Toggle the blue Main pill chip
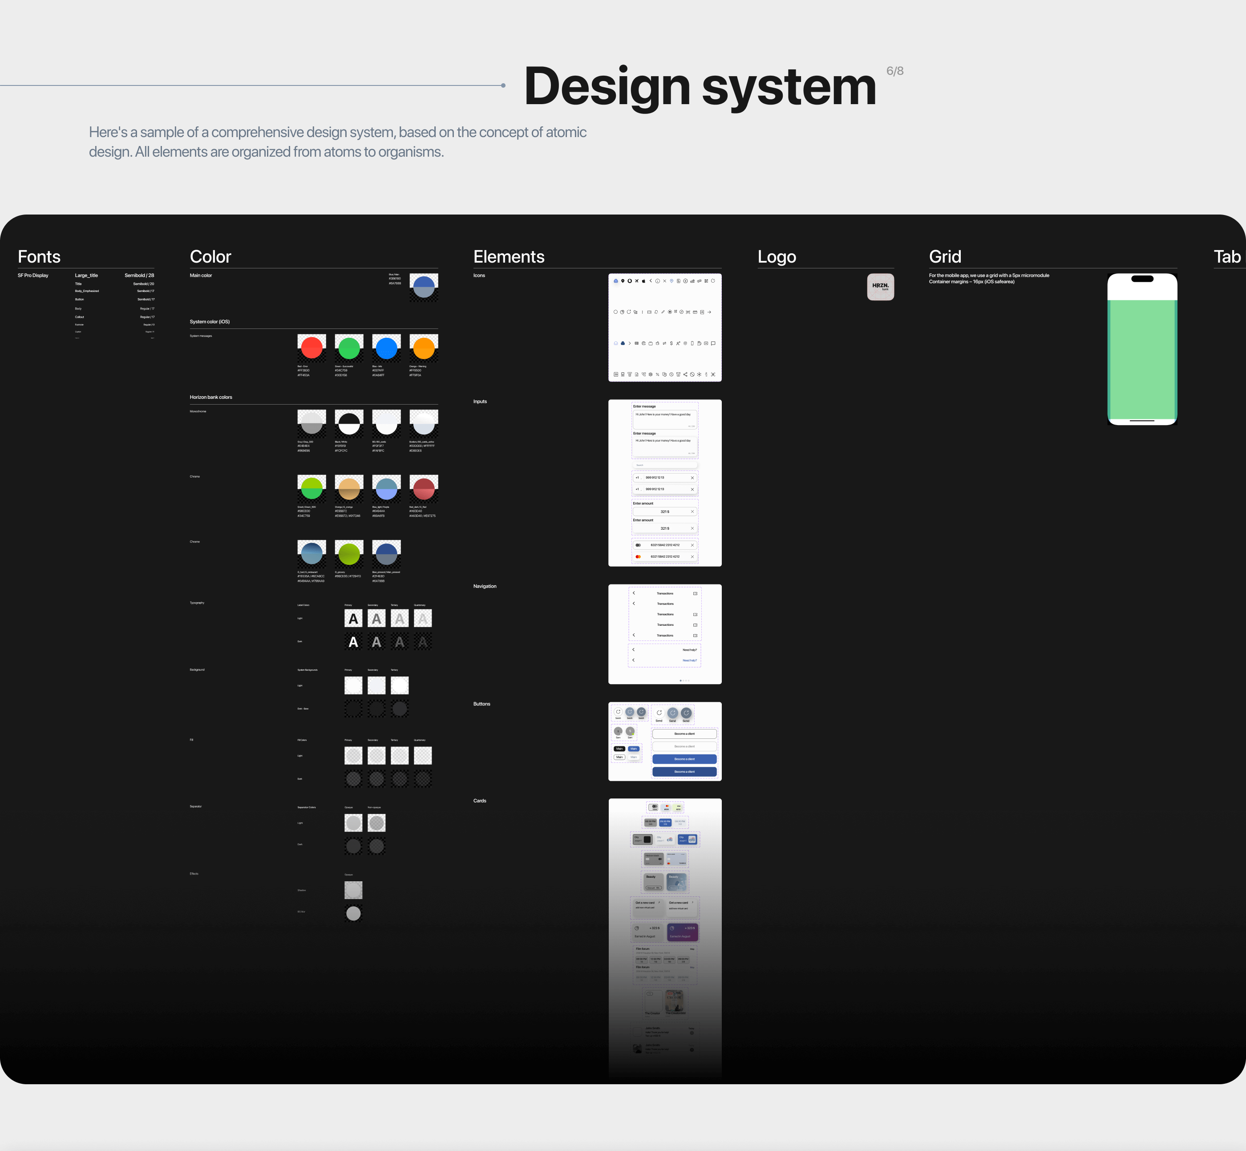 pos(634,749)
